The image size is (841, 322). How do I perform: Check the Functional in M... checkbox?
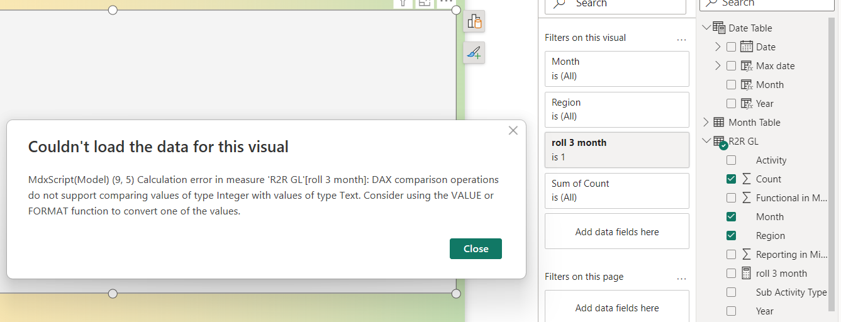[731, 197]
